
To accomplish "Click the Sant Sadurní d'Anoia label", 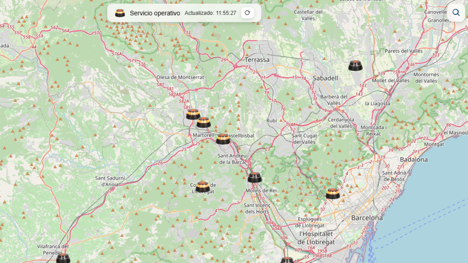I will coord(110,181).
